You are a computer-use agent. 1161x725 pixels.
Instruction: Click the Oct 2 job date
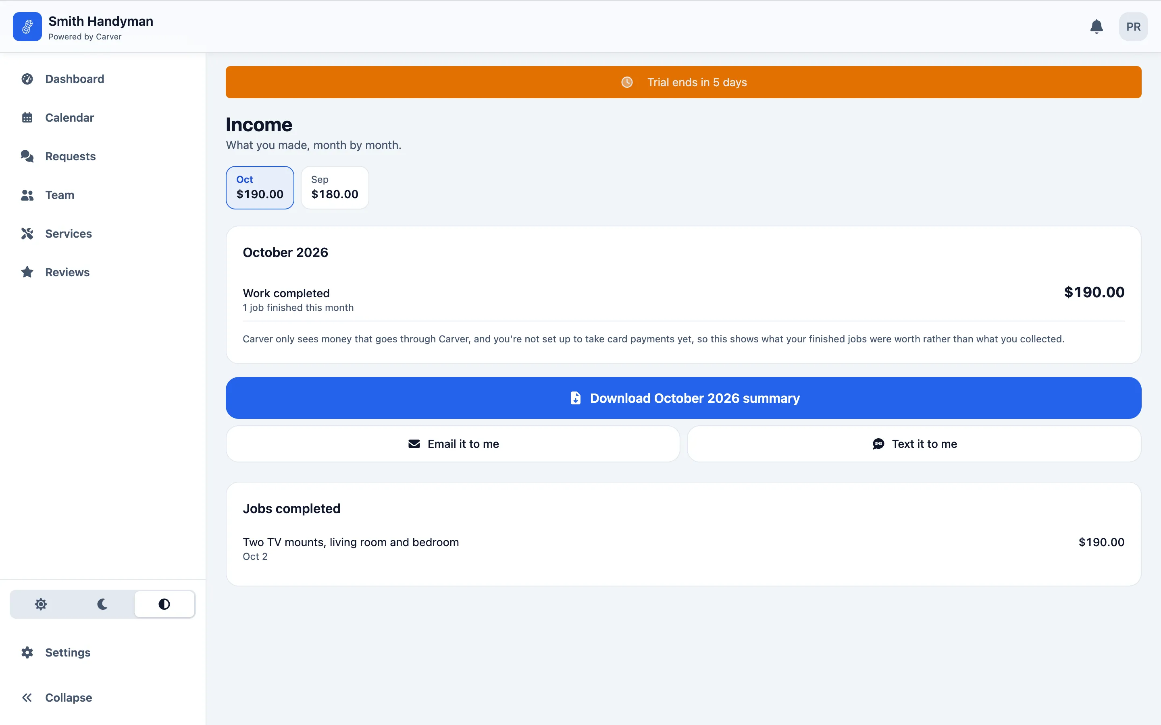click(255, 557)
